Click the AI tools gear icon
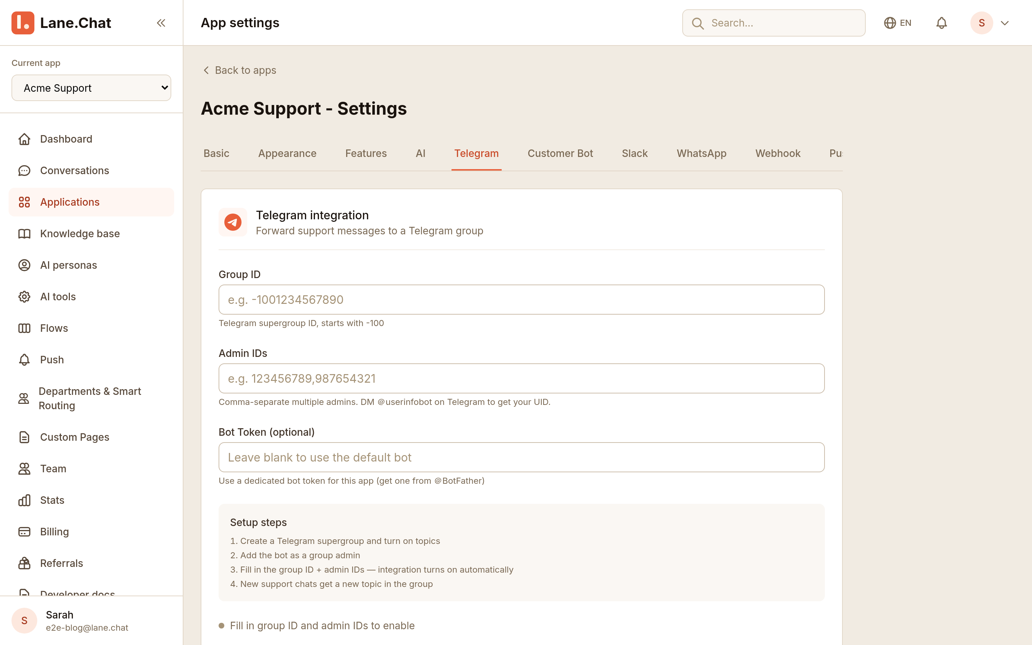Image resolution: width=1032 pixels, height=645 pixels. pyautogui.click(x=24, y=297)
